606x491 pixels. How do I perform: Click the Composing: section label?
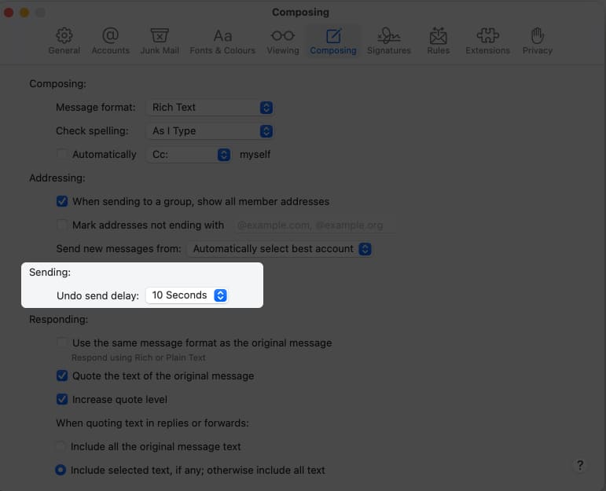[57, 84]
